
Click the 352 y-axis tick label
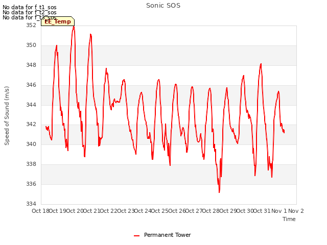click(31, 25)
